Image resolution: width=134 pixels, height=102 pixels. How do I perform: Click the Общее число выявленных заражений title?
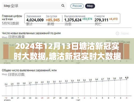coord(29,70)
